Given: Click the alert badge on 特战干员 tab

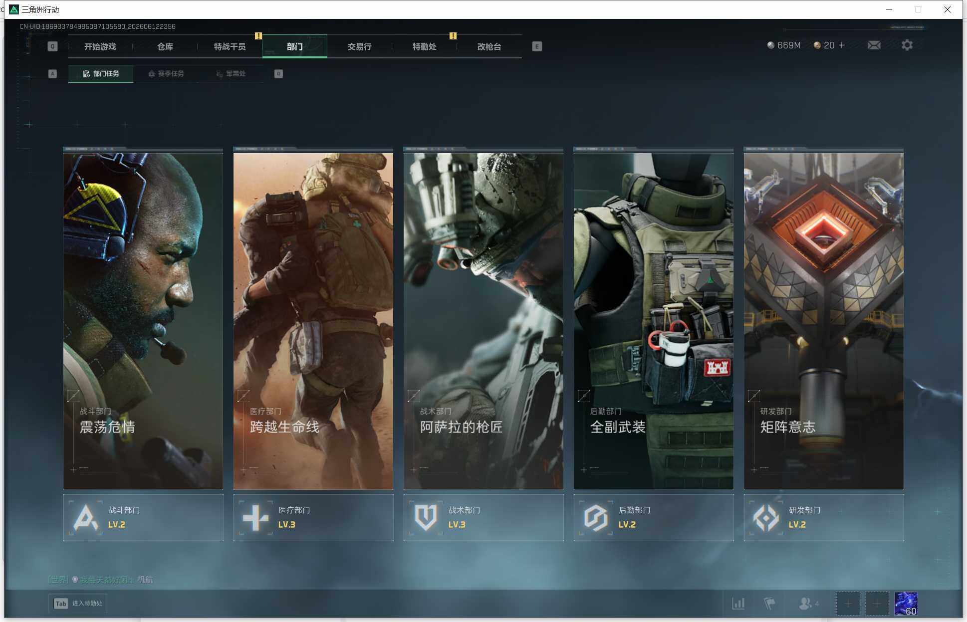Looking at the screenshot, I should tap(258, 36).
